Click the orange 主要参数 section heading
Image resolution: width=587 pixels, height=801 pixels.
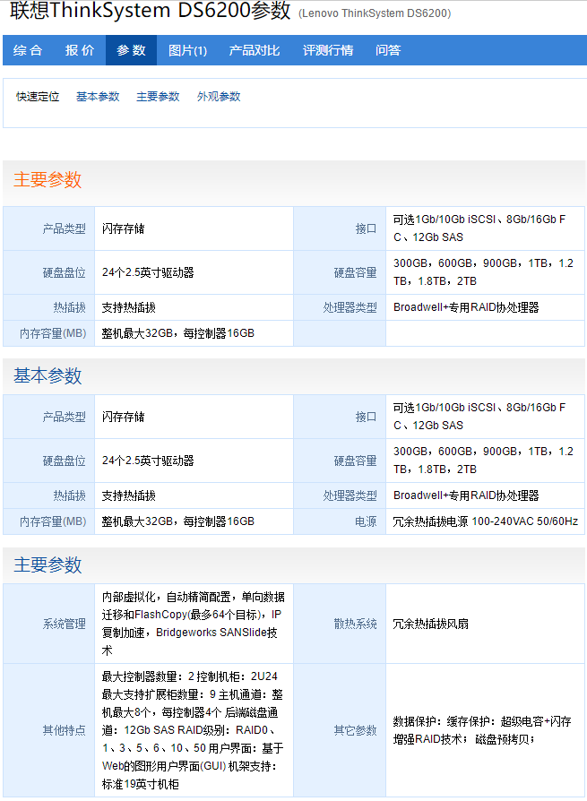pyautogui.click(x=47, y=180)
